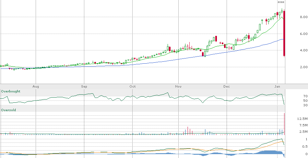This screenshot has width=308, height=158.
Task: Click the 4.00 price axis label
Action: (304, 50)
